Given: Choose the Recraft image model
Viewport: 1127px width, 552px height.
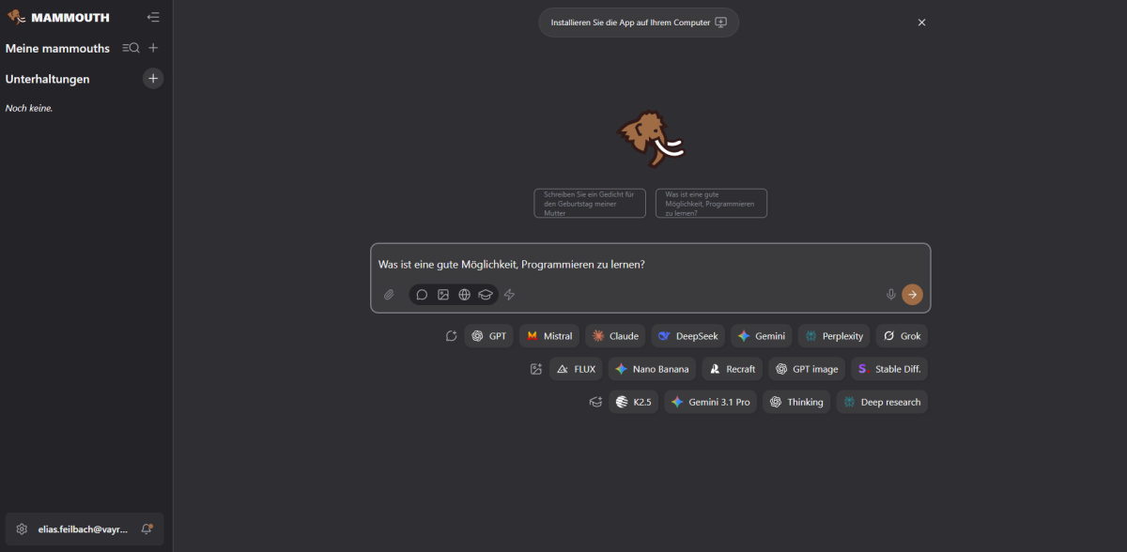Looking at the screenshot, I should 733,369.
